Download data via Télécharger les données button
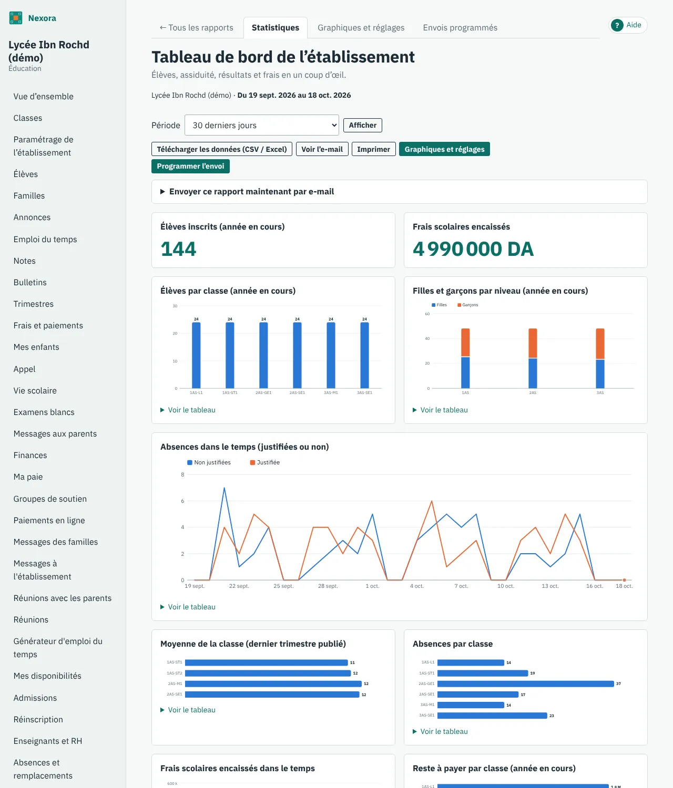This screenshot has height=788, width=673. (222, 149)
